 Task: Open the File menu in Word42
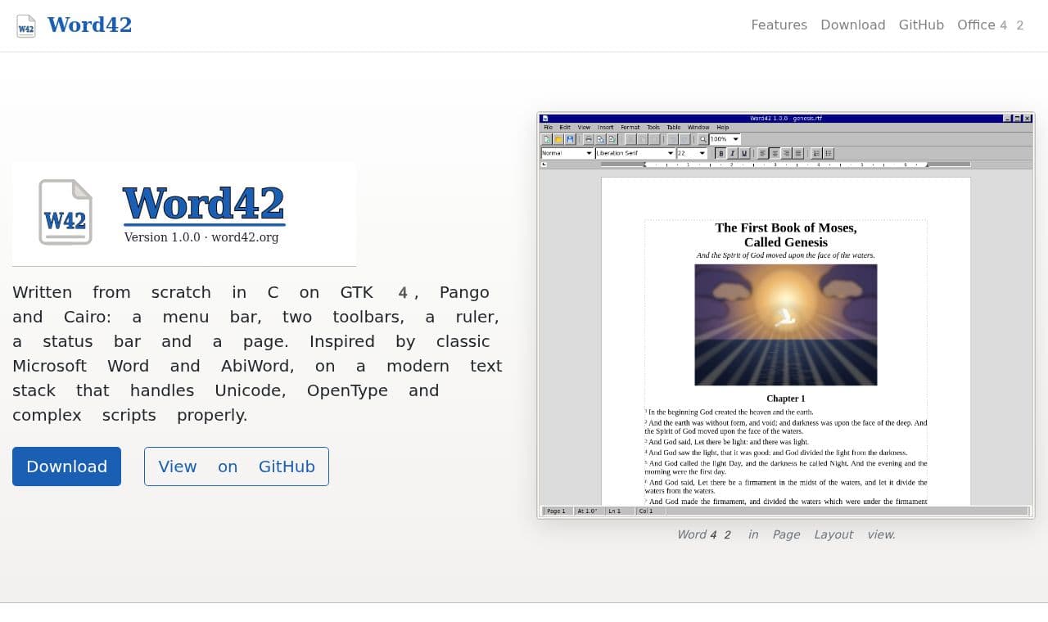point(549,128)
